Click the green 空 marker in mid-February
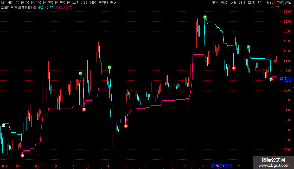 [80, 73]
